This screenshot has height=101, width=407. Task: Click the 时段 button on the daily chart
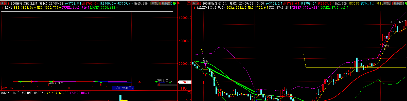click(155, 4)
